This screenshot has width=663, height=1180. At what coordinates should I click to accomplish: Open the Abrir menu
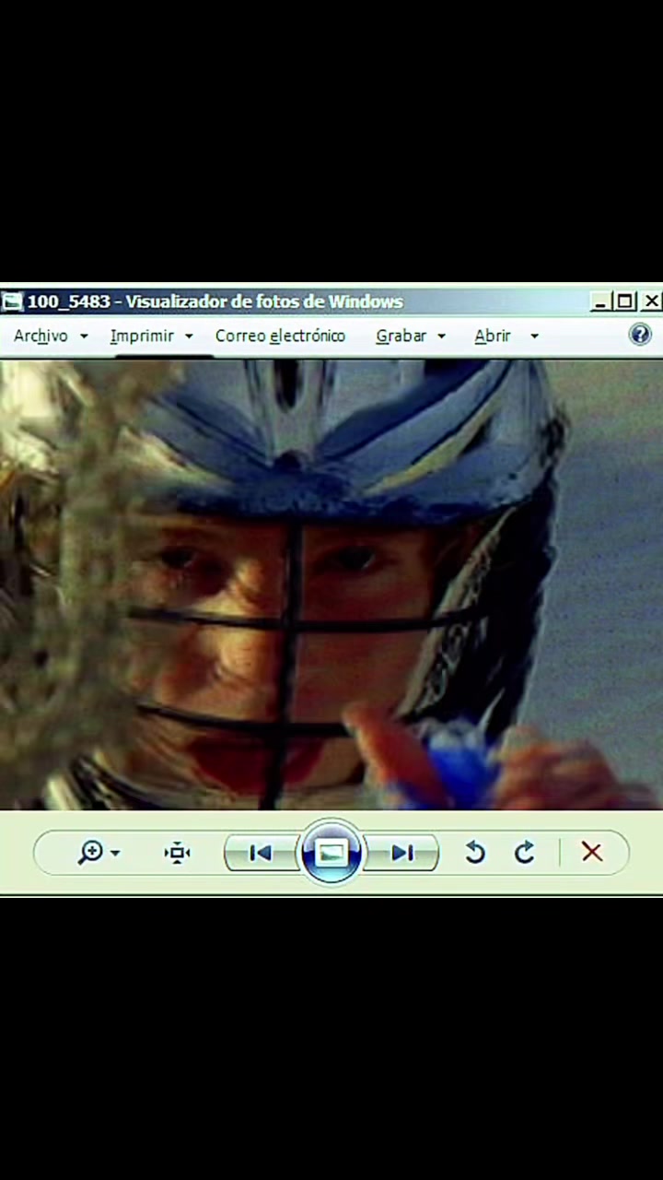(x=493, y=336)
